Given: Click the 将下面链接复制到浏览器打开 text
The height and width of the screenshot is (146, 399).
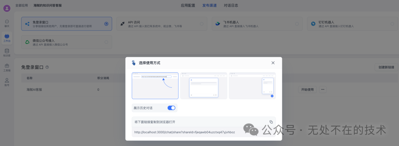Looking at the screenshot, I should click(x=155, y=122).
